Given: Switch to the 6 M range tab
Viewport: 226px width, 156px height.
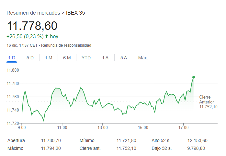Looking at the screenshot, I should pos(67,58).
